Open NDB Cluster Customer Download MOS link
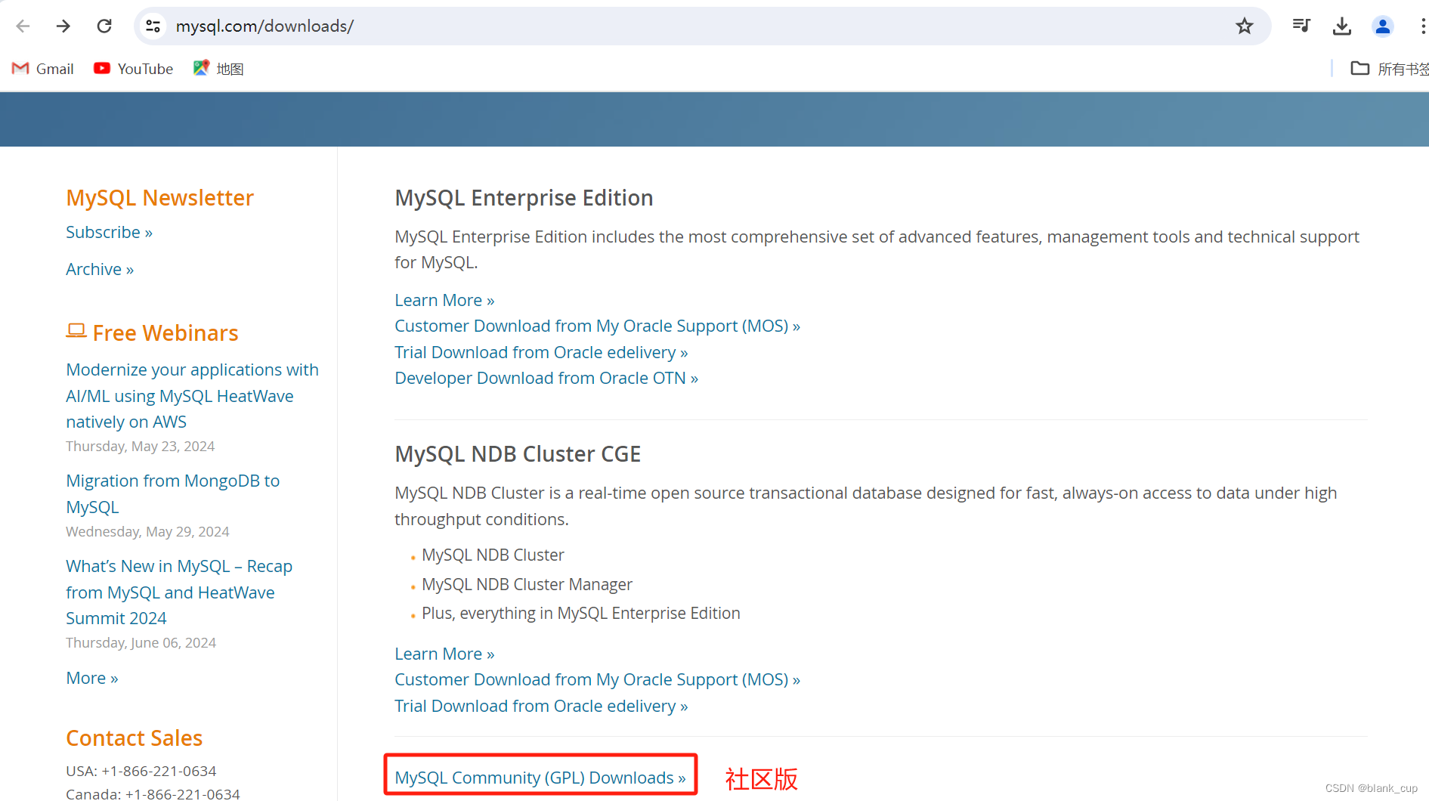1429x801 pixels. [597, 679]
